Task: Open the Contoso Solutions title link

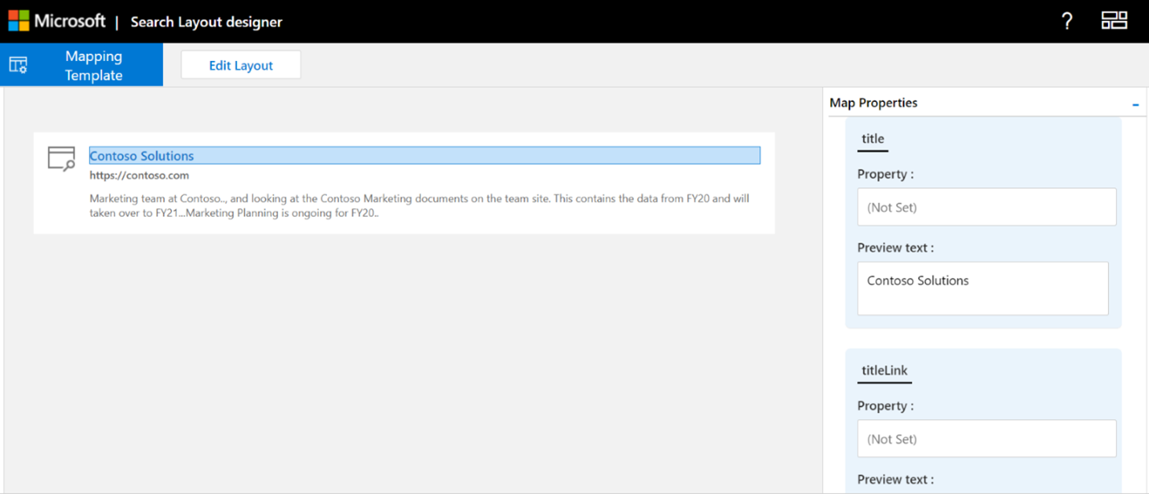Action: click(141, 155)
